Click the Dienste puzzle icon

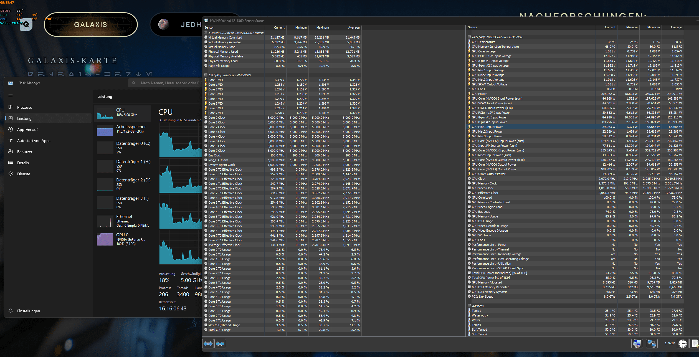pos(11,174)
